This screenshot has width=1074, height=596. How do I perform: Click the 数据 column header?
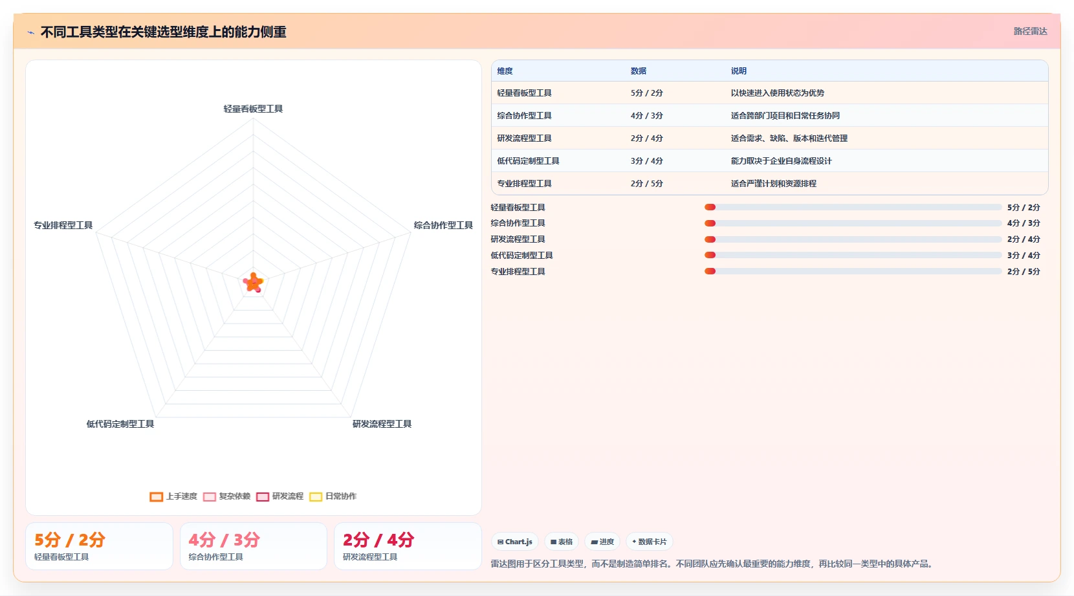point(639,71)
